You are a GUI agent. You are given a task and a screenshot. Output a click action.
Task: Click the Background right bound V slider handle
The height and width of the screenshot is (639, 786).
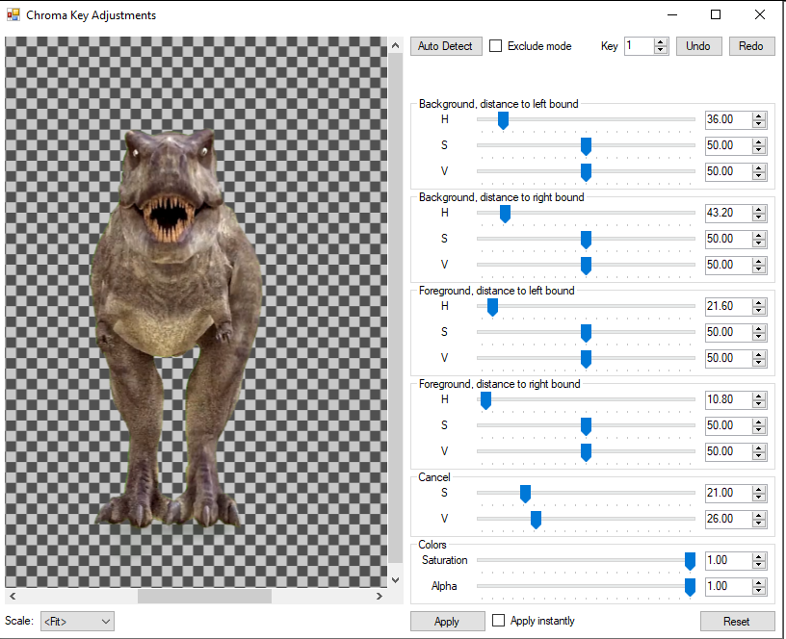pyautogui.click(x=586, y=266)
